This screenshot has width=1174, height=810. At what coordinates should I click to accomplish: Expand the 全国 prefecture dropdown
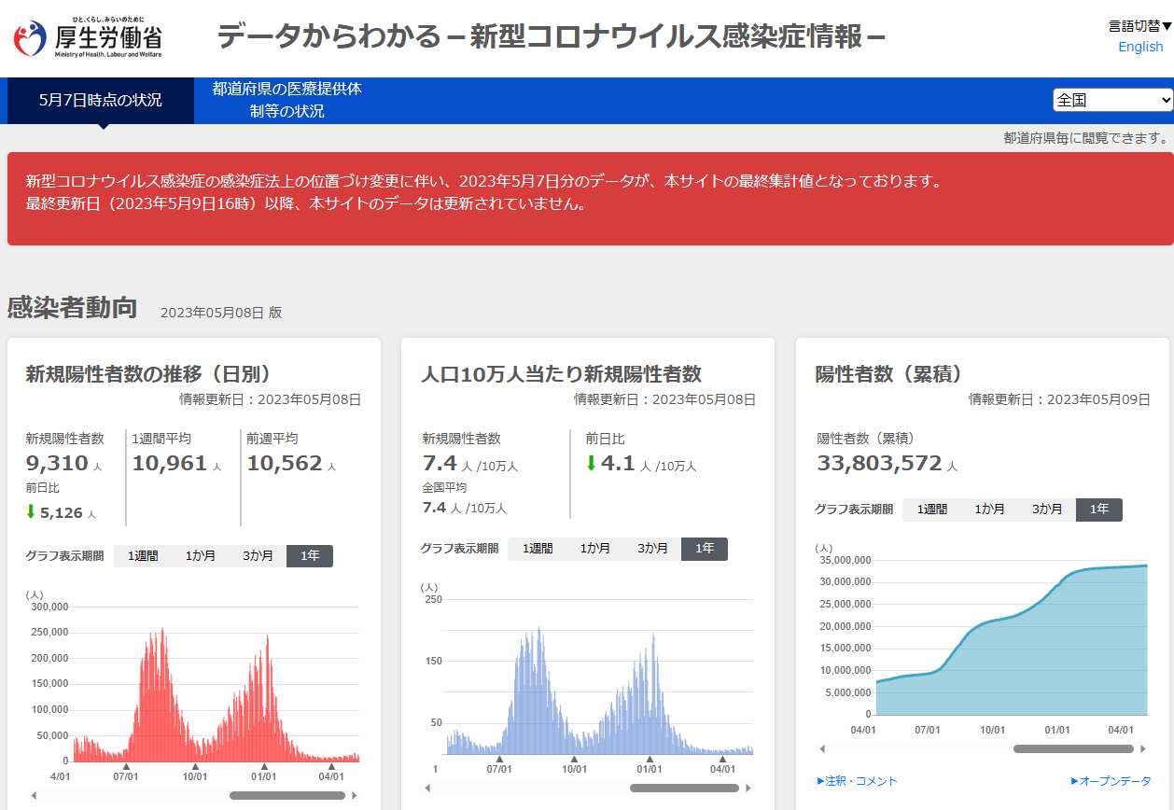(1112, 100)
